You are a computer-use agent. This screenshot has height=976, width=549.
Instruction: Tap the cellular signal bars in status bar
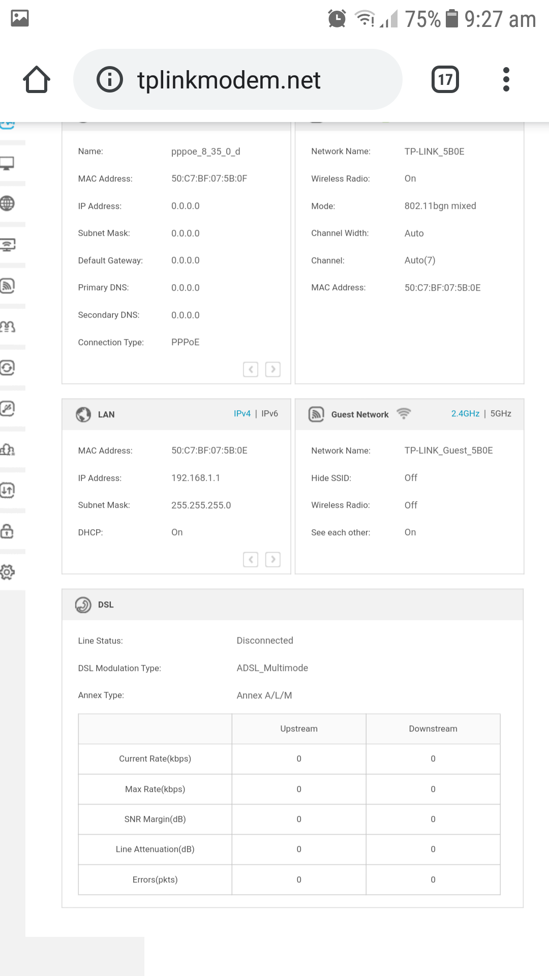tap(389, 19)
